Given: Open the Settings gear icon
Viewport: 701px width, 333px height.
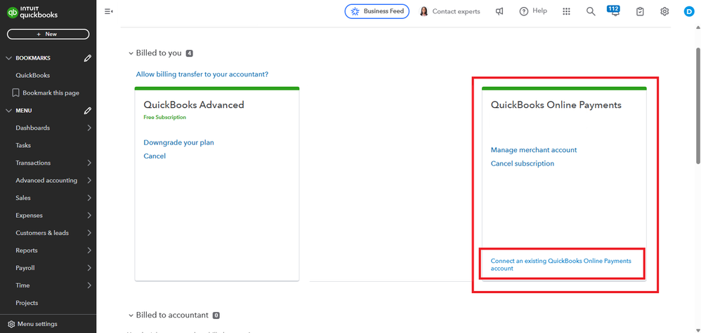Looking at the screenshot, I should point(664,12).
